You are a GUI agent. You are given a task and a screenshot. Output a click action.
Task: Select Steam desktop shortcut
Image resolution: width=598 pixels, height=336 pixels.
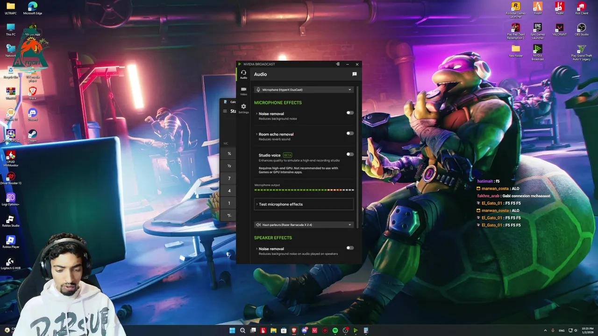[33, 135]
